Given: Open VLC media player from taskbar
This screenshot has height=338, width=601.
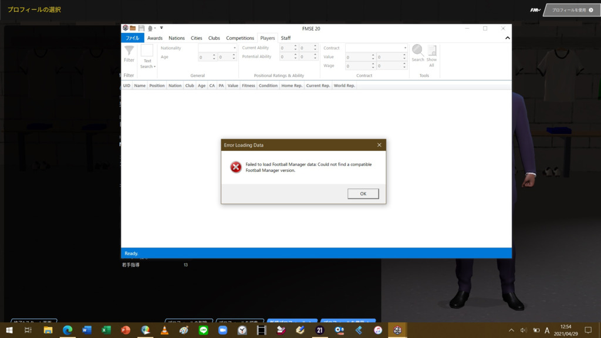Looking at the screenshot, I should [x=164, y=330].
